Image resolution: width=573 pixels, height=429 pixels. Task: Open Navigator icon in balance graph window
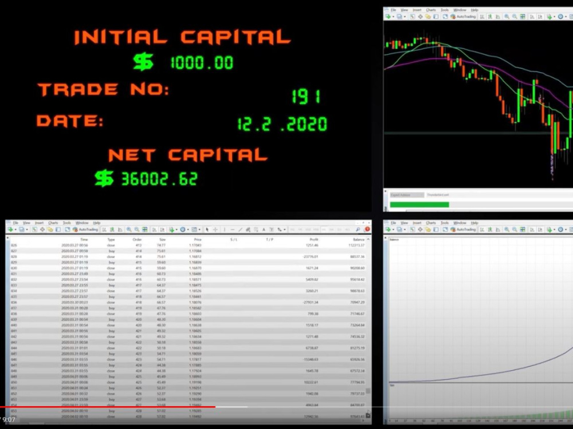[428, 229]
